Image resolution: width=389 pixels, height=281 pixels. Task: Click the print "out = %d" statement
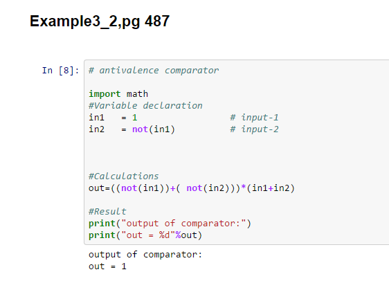(x=145, y=235)
